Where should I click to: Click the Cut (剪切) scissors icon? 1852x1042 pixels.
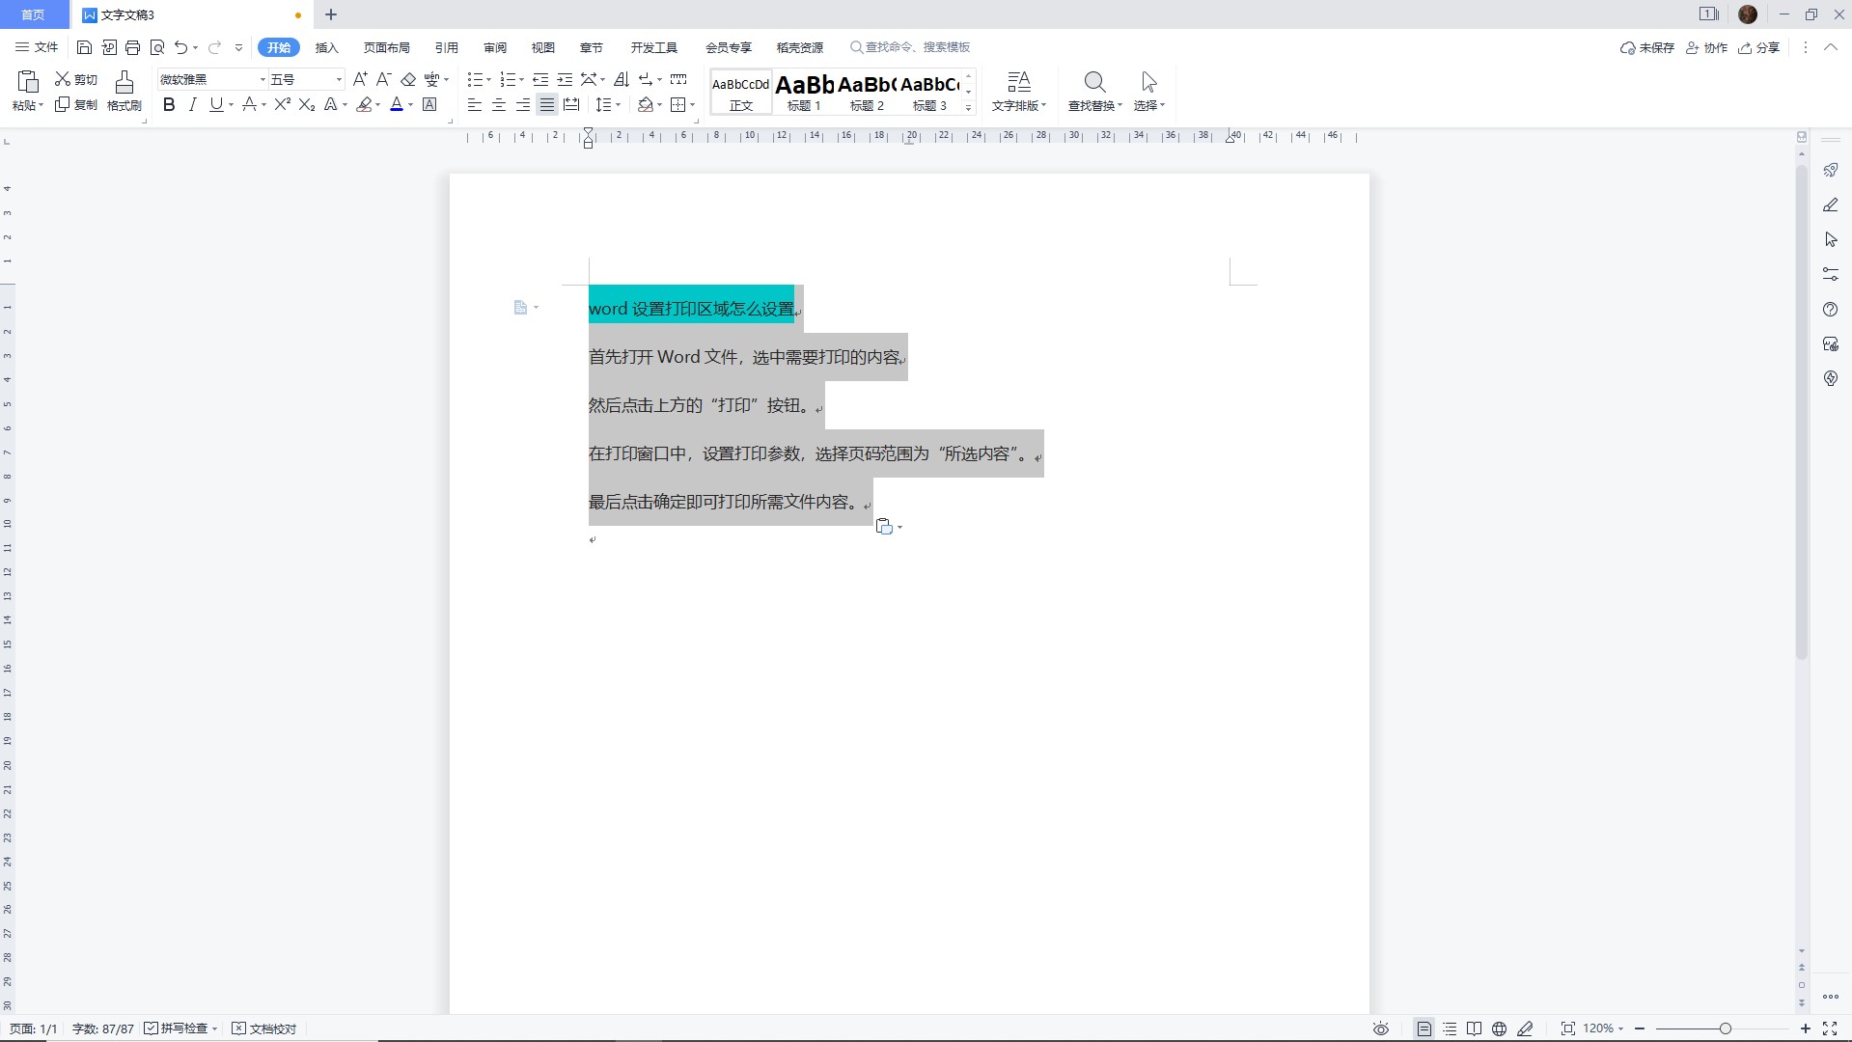click(63, 79)
